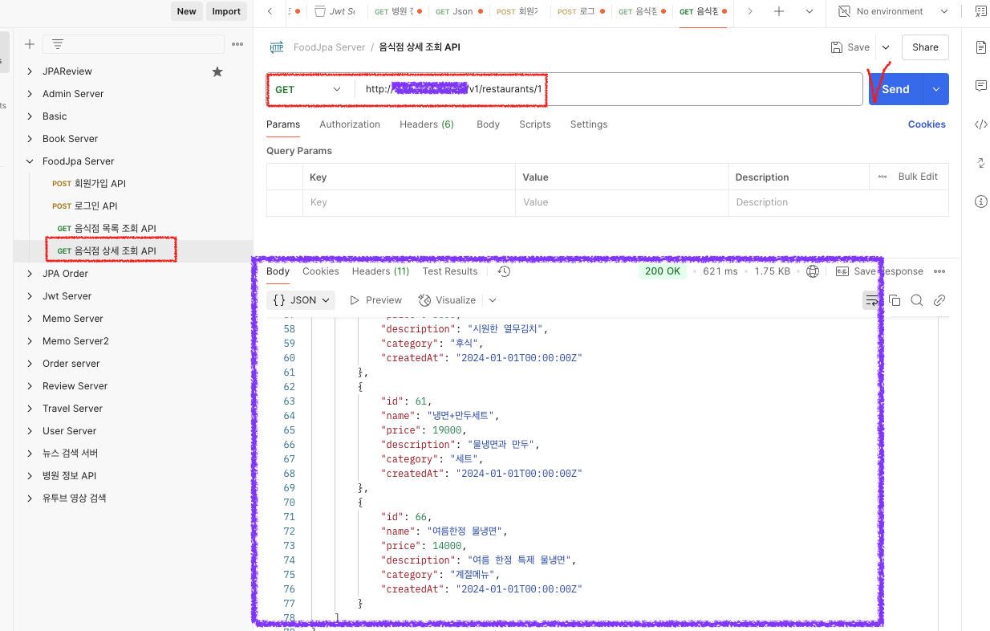Open the 뉴스 검색 서버 collection
The image size is (990, 631).
[x=70, y=454]
